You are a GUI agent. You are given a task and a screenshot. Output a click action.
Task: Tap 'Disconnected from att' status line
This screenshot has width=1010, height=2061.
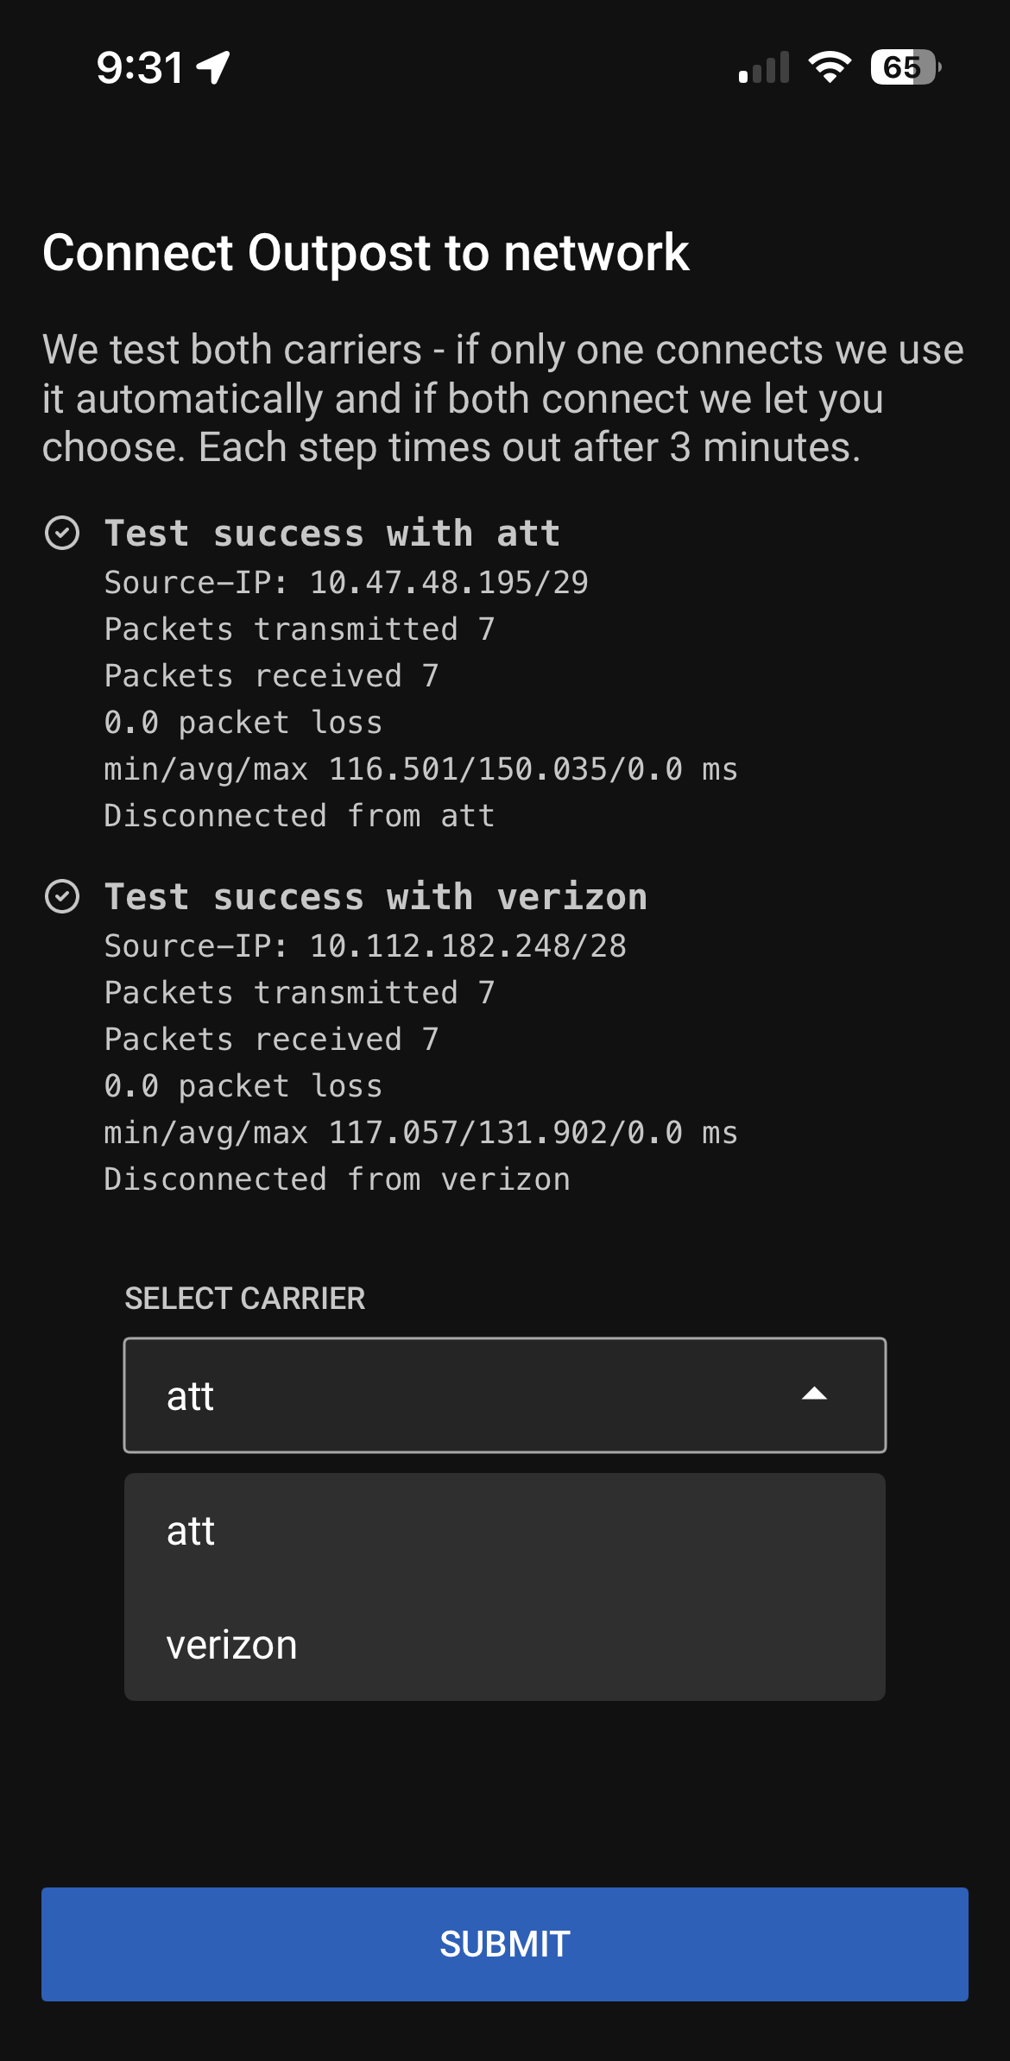click(299, 816)
